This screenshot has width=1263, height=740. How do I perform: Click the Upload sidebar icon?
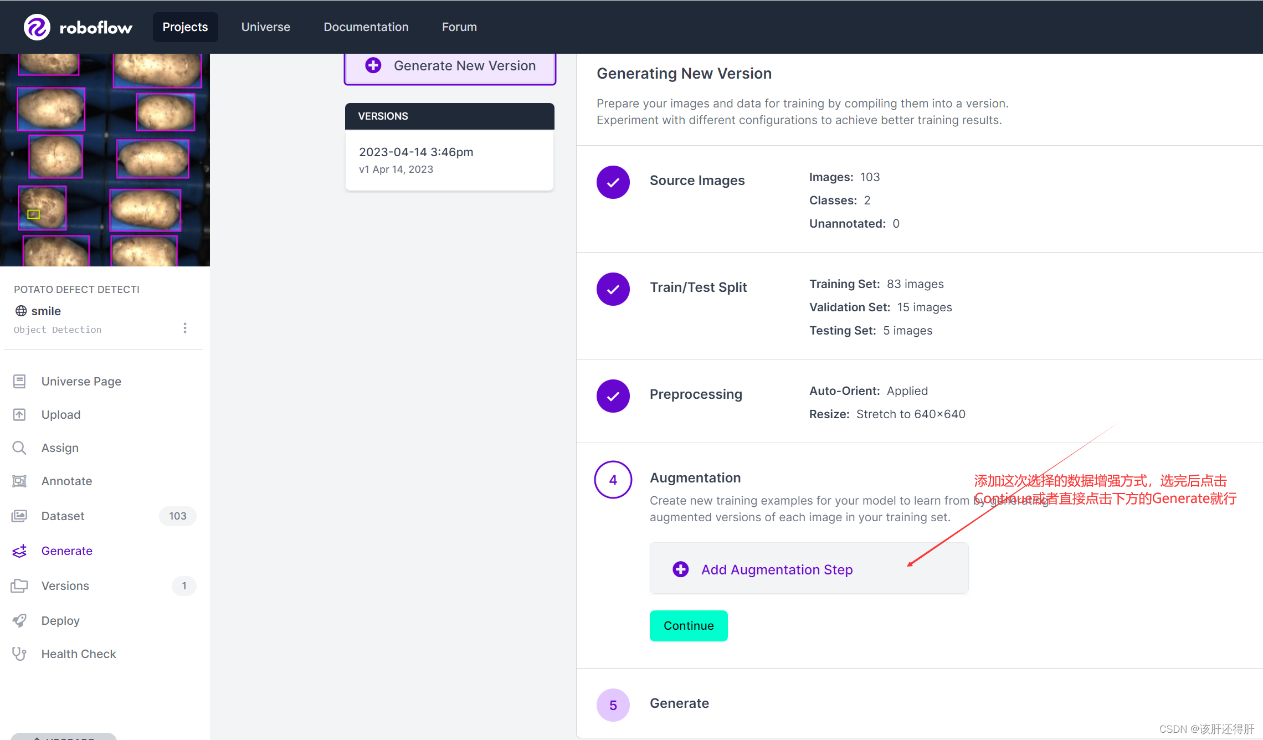click(x=19, y=414)
